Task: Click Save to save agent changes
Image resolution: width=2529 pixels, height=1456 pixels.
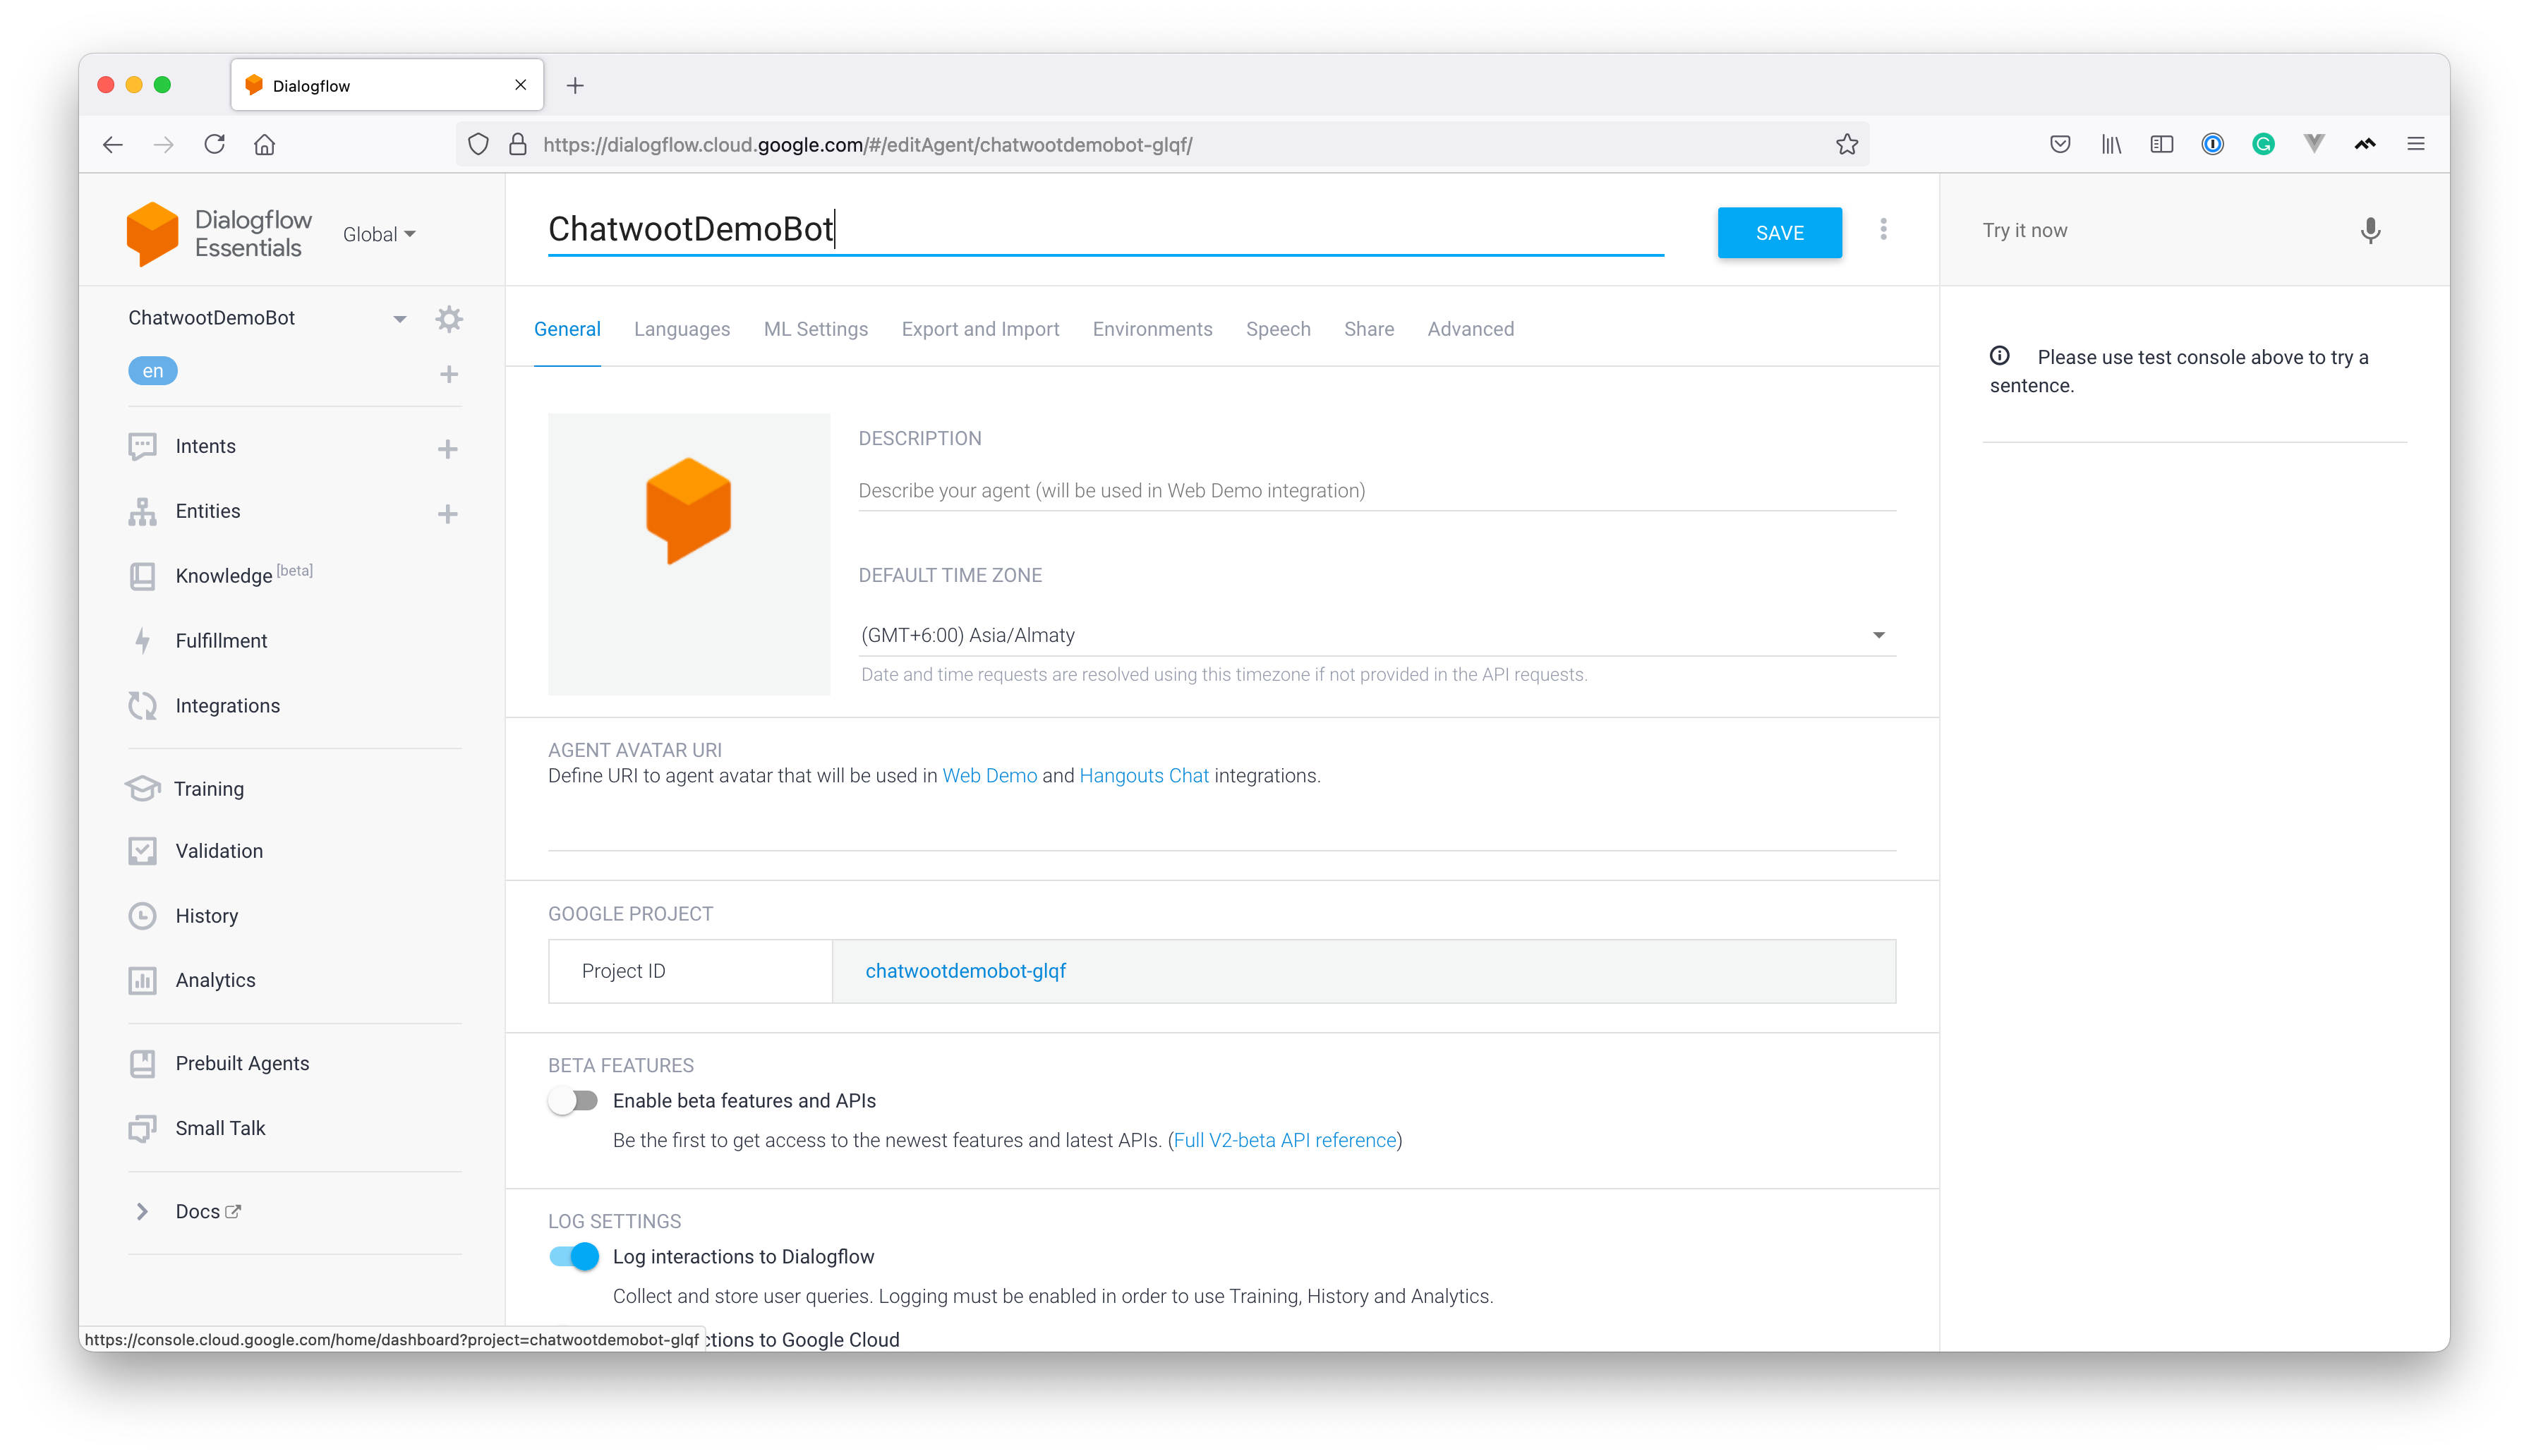Action: coord(1779,233)
